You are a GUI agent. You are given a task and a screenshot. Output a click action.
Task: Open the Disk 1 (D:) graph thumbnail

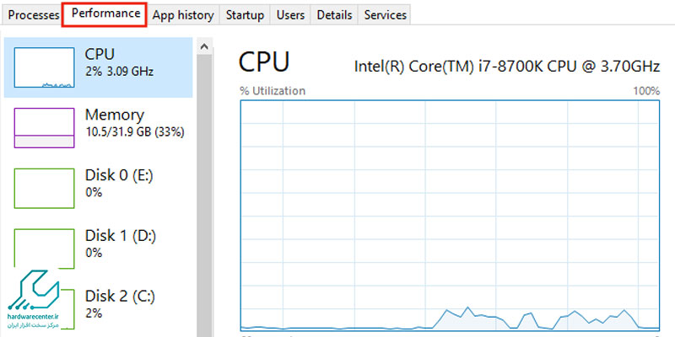pyautogui.click(x=44, y=249)
